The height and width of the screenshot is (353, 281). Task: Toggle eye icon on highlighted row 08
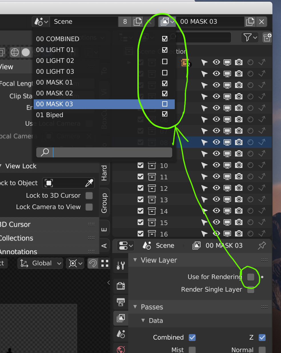click(216, 142)
